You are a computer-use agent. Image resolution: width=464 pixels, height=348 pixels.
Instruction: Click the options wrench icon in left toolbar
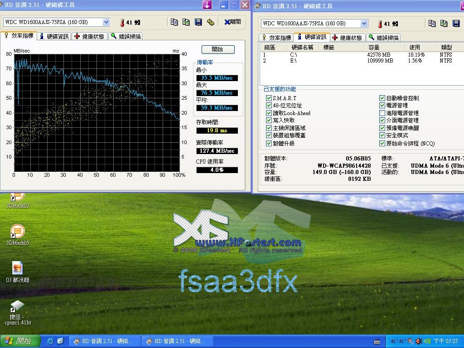pyautogui.click(x=210, y=22)
